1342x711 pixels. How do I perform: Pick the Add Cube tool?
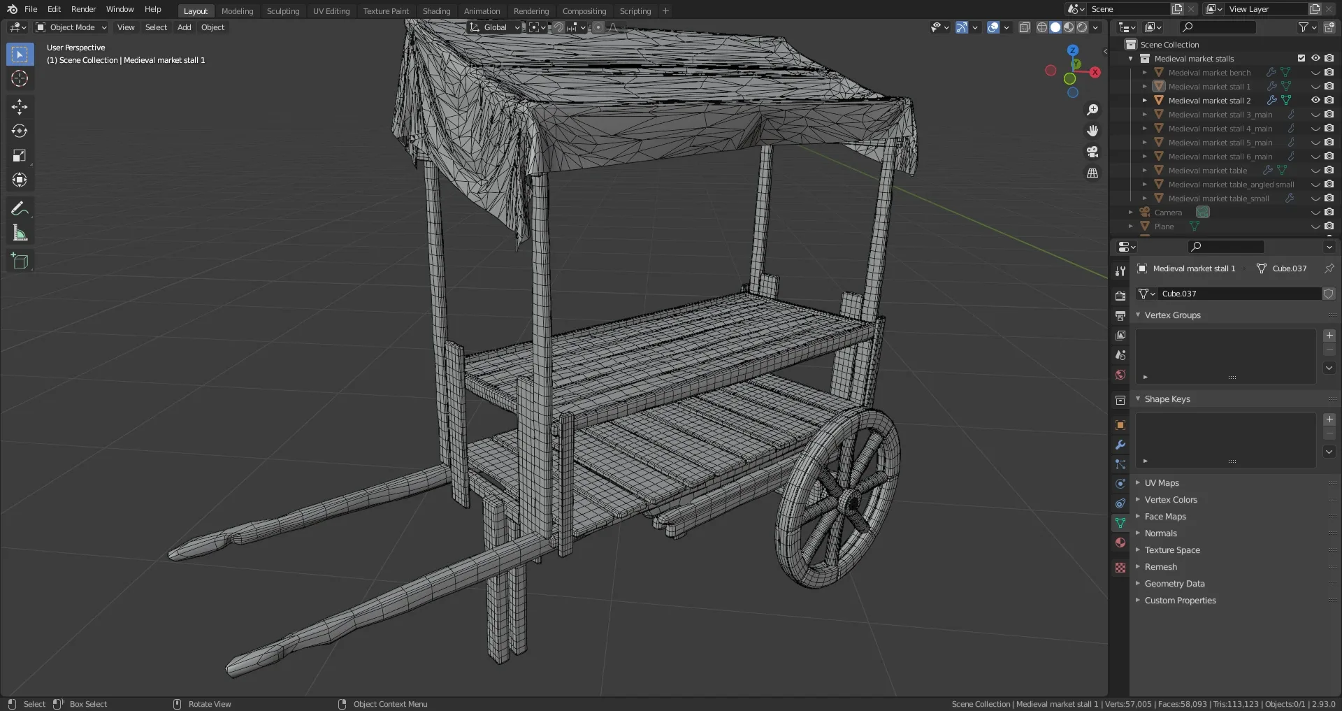point(20,261)
